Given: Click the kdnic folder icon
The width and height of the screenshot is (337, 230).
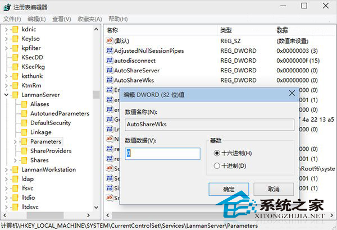Looking at the screenshot, I should point(15,29).
